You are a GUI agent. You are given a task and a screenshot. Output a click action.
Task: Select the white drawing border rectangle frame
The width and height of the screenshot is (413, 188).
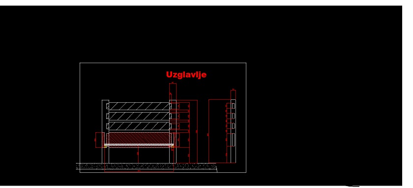tap(163, 117)
